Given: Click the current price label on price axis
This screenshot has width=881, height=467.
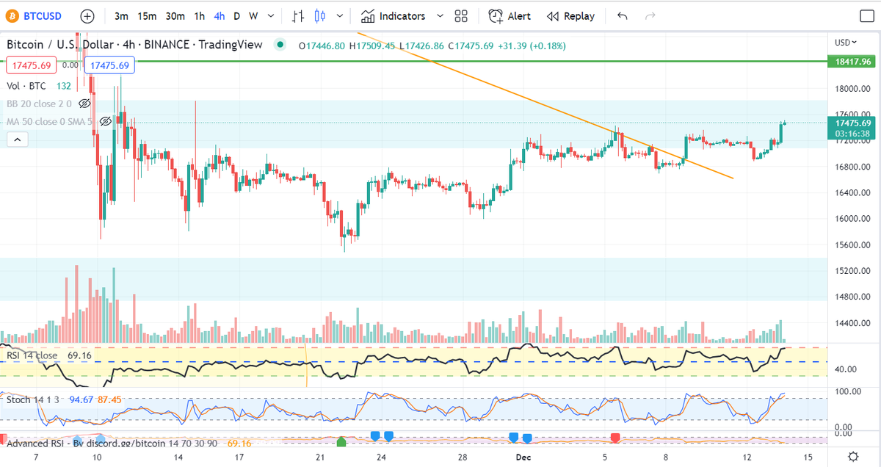Looking at the screenshot, I should 852,128.
